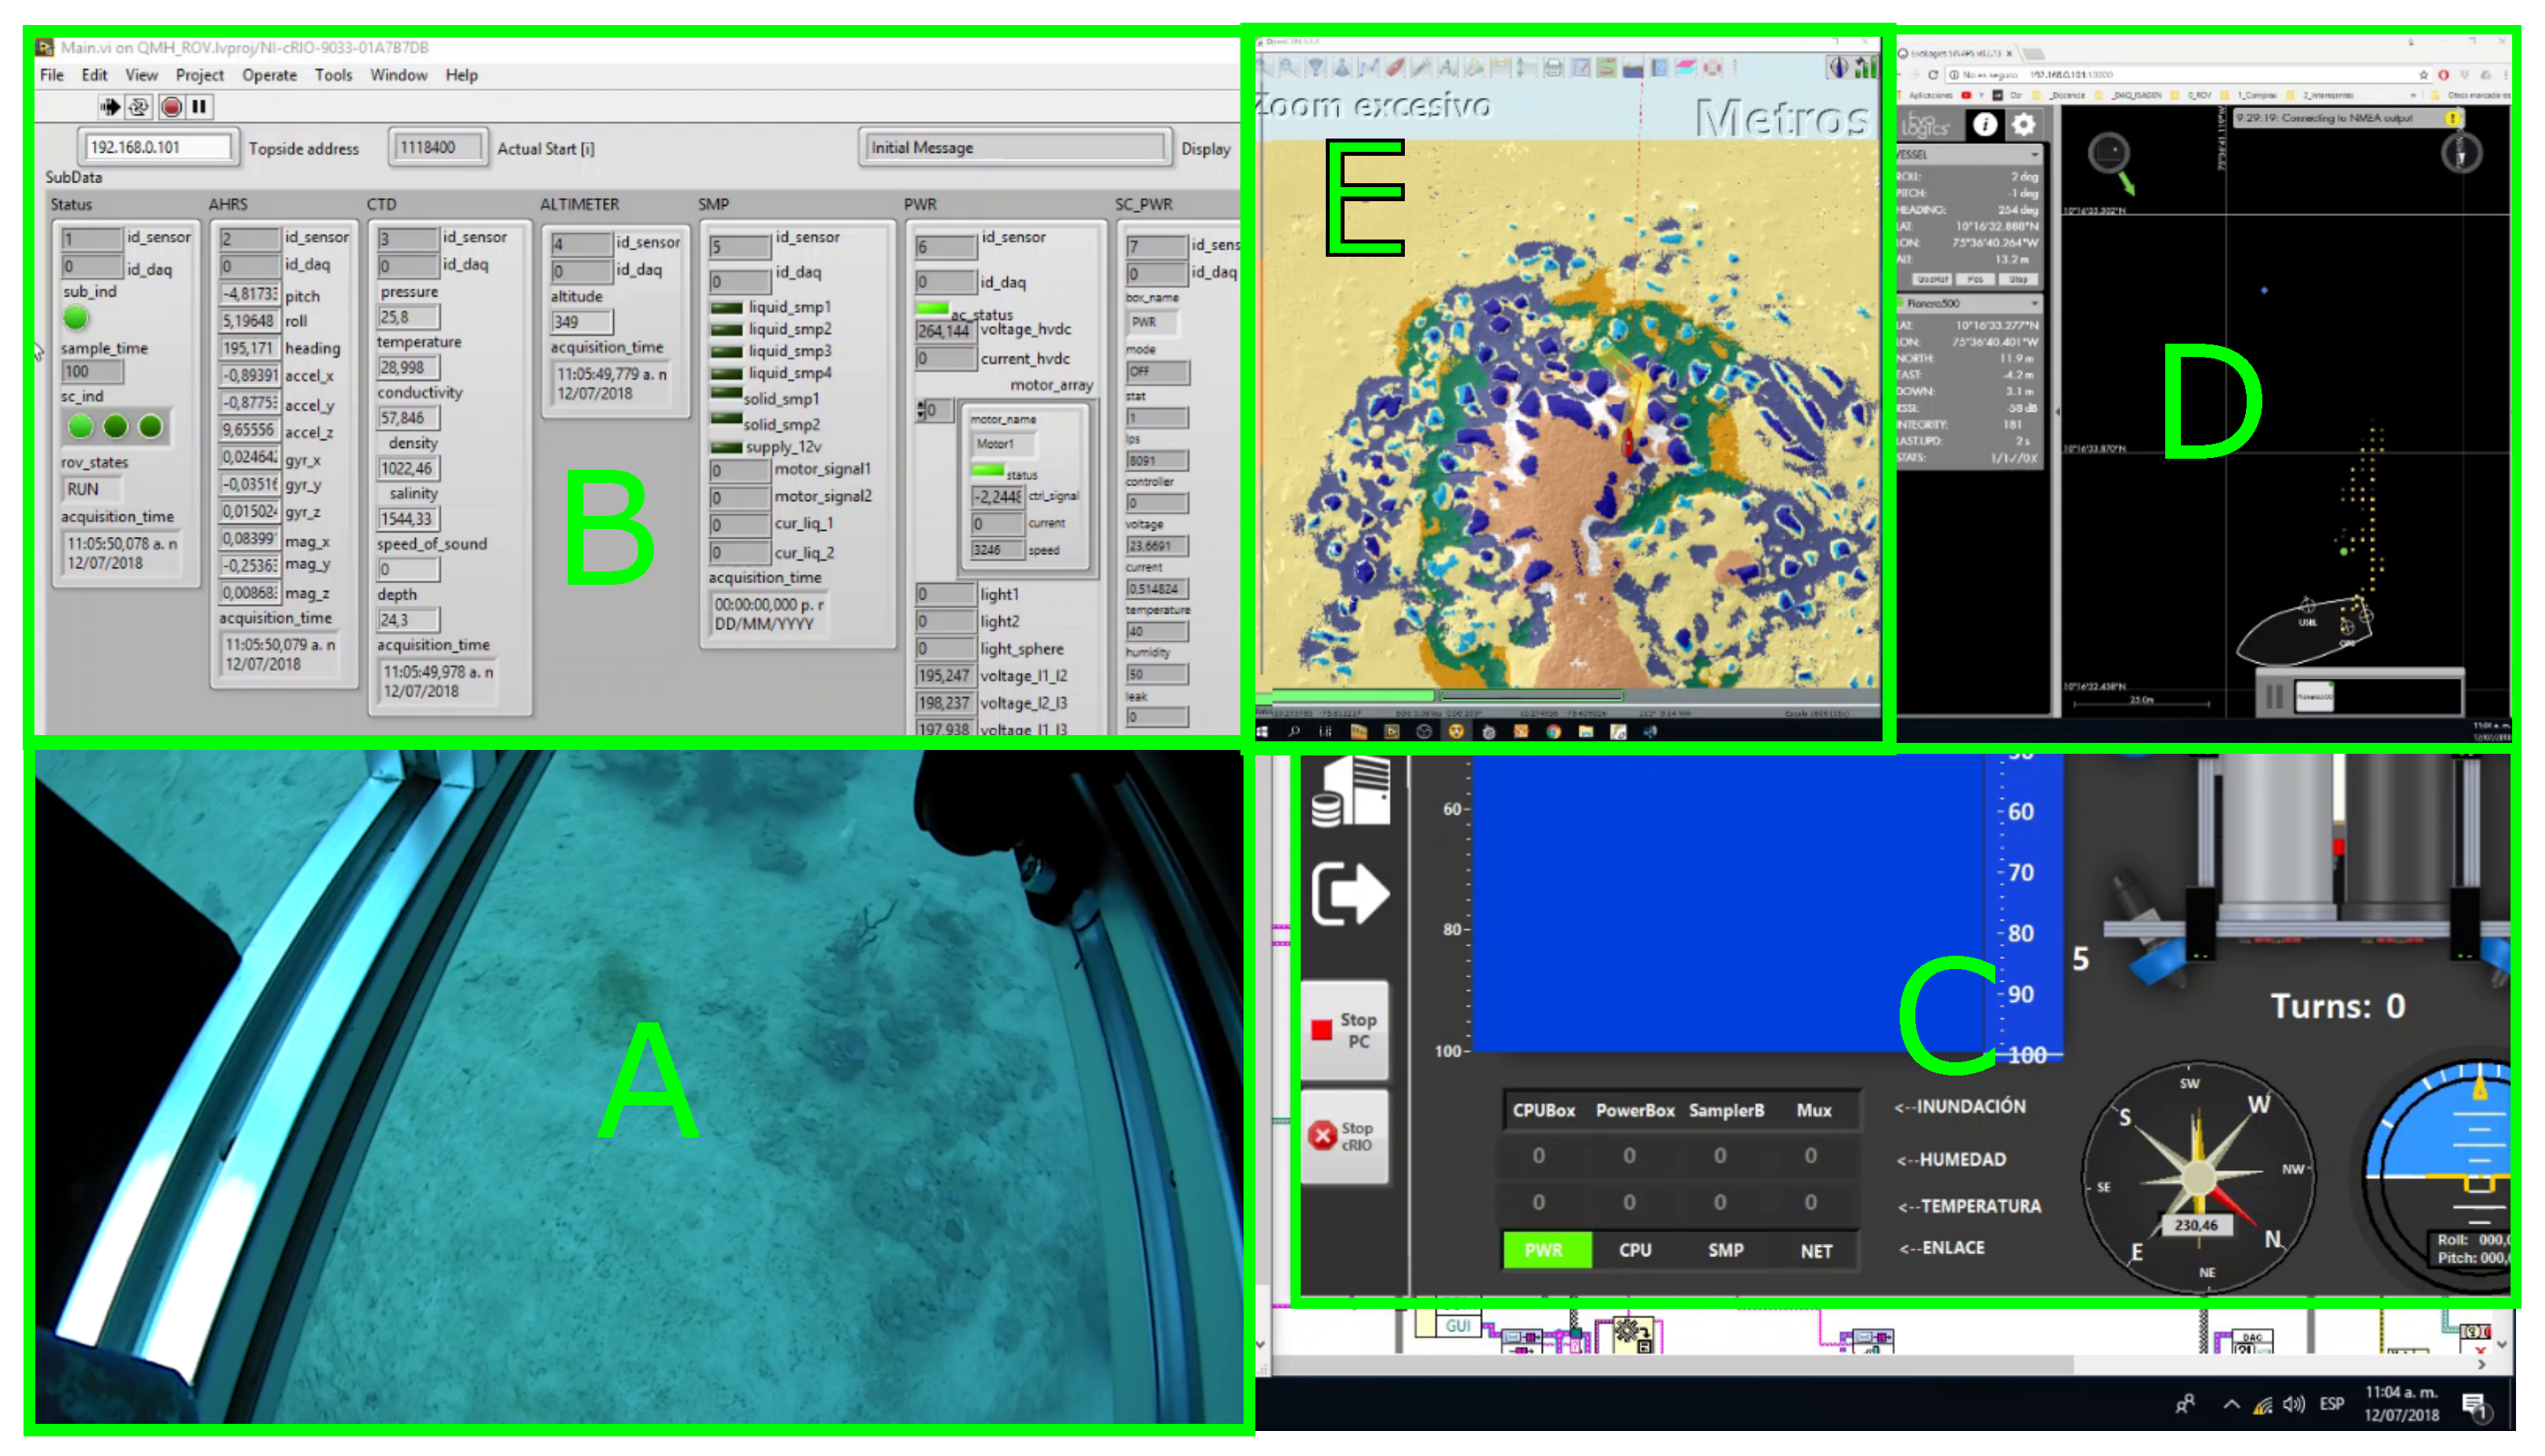Image resolution: width=2545 pixels, height=1456 pixels.
Task: Click the Pause execution button
Action: point(199,106)
